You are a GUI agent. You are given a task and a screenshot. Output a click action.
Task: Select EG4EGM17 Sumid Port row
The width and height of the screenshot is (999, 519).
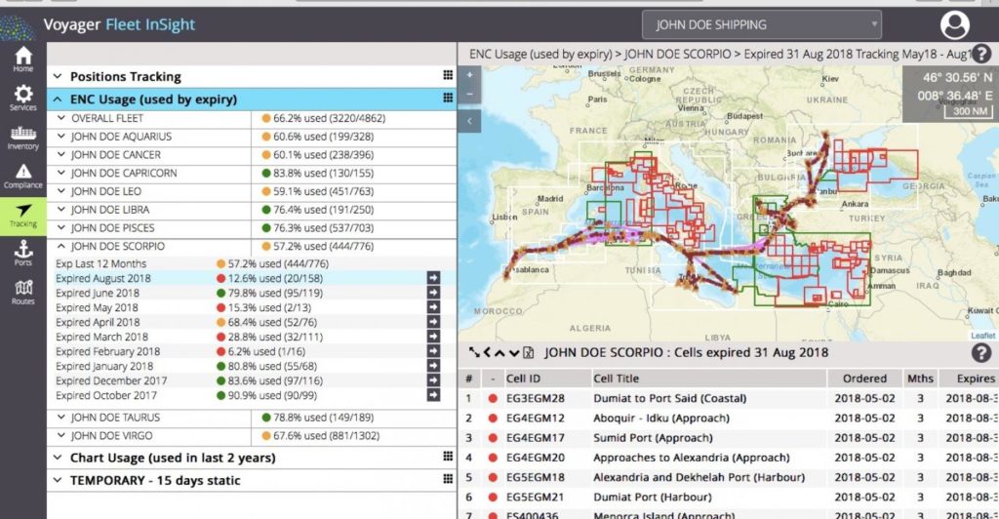(x=728, y=437)
